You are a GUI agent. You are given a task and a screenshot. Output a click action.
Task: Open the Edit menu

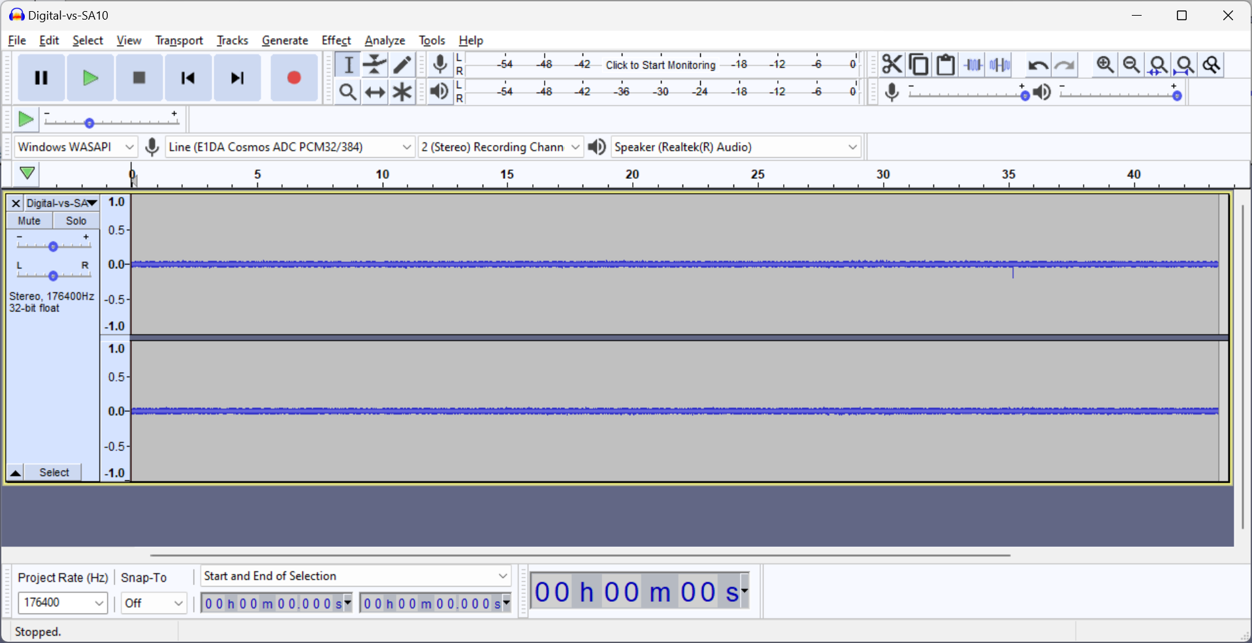click(49, 40)
